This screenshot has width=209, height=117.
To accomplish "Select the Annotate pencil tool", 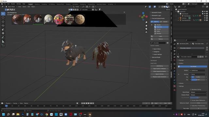I will point(3,38).
